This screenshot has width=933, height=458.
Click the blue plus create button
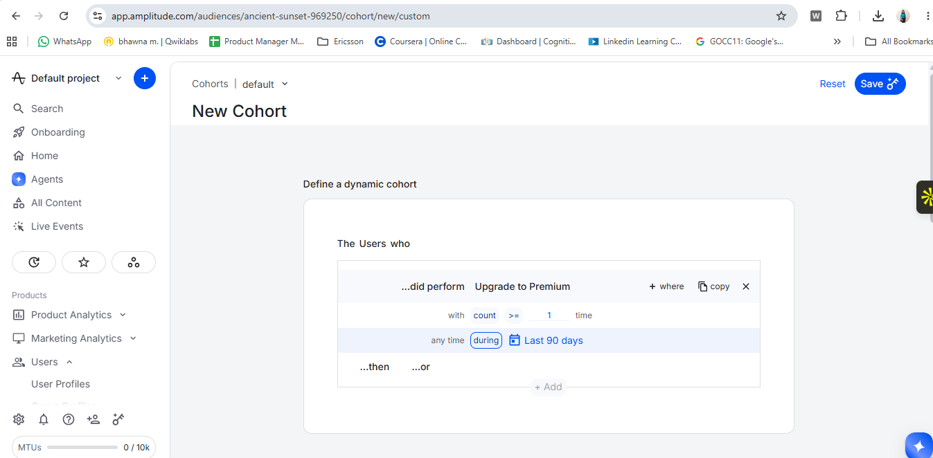[x=145, y=78]
